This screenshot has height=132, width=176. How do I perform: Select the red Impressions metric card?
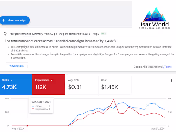tap(49, 84)
